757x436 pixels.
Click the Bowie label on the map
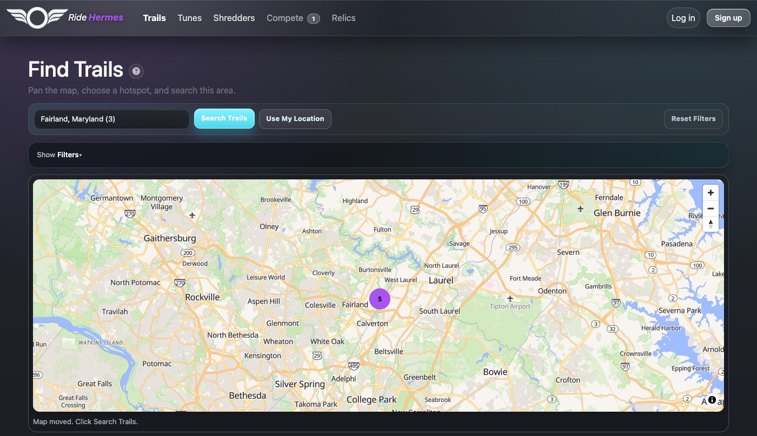[x=495, y=372]
